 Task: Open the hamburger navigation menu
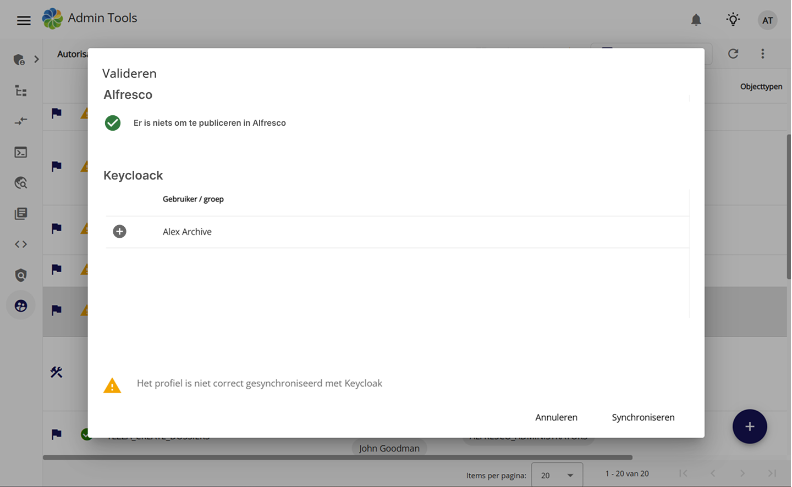pos(24,21)
